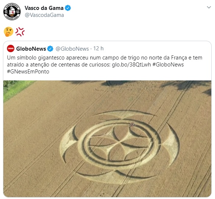Open the tweet options chevron menu
Viewport: 215px width, 199px height.
coord(209,7)
